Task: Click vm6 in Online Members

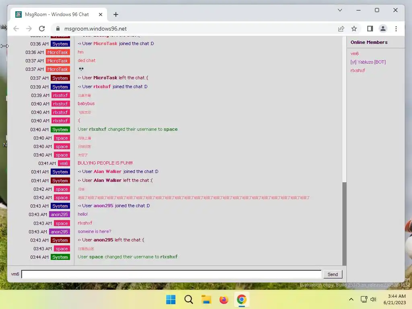Action: pyautogui.click(x=354, y=54)
